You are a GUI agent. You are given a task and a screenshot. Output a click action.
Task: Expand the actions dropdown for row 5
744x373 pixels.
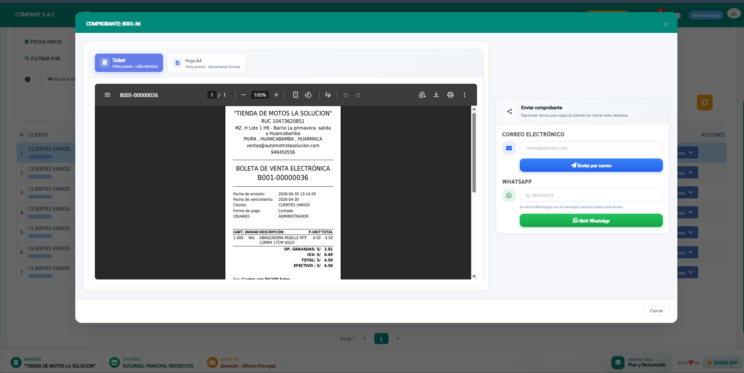click(690, 232)
